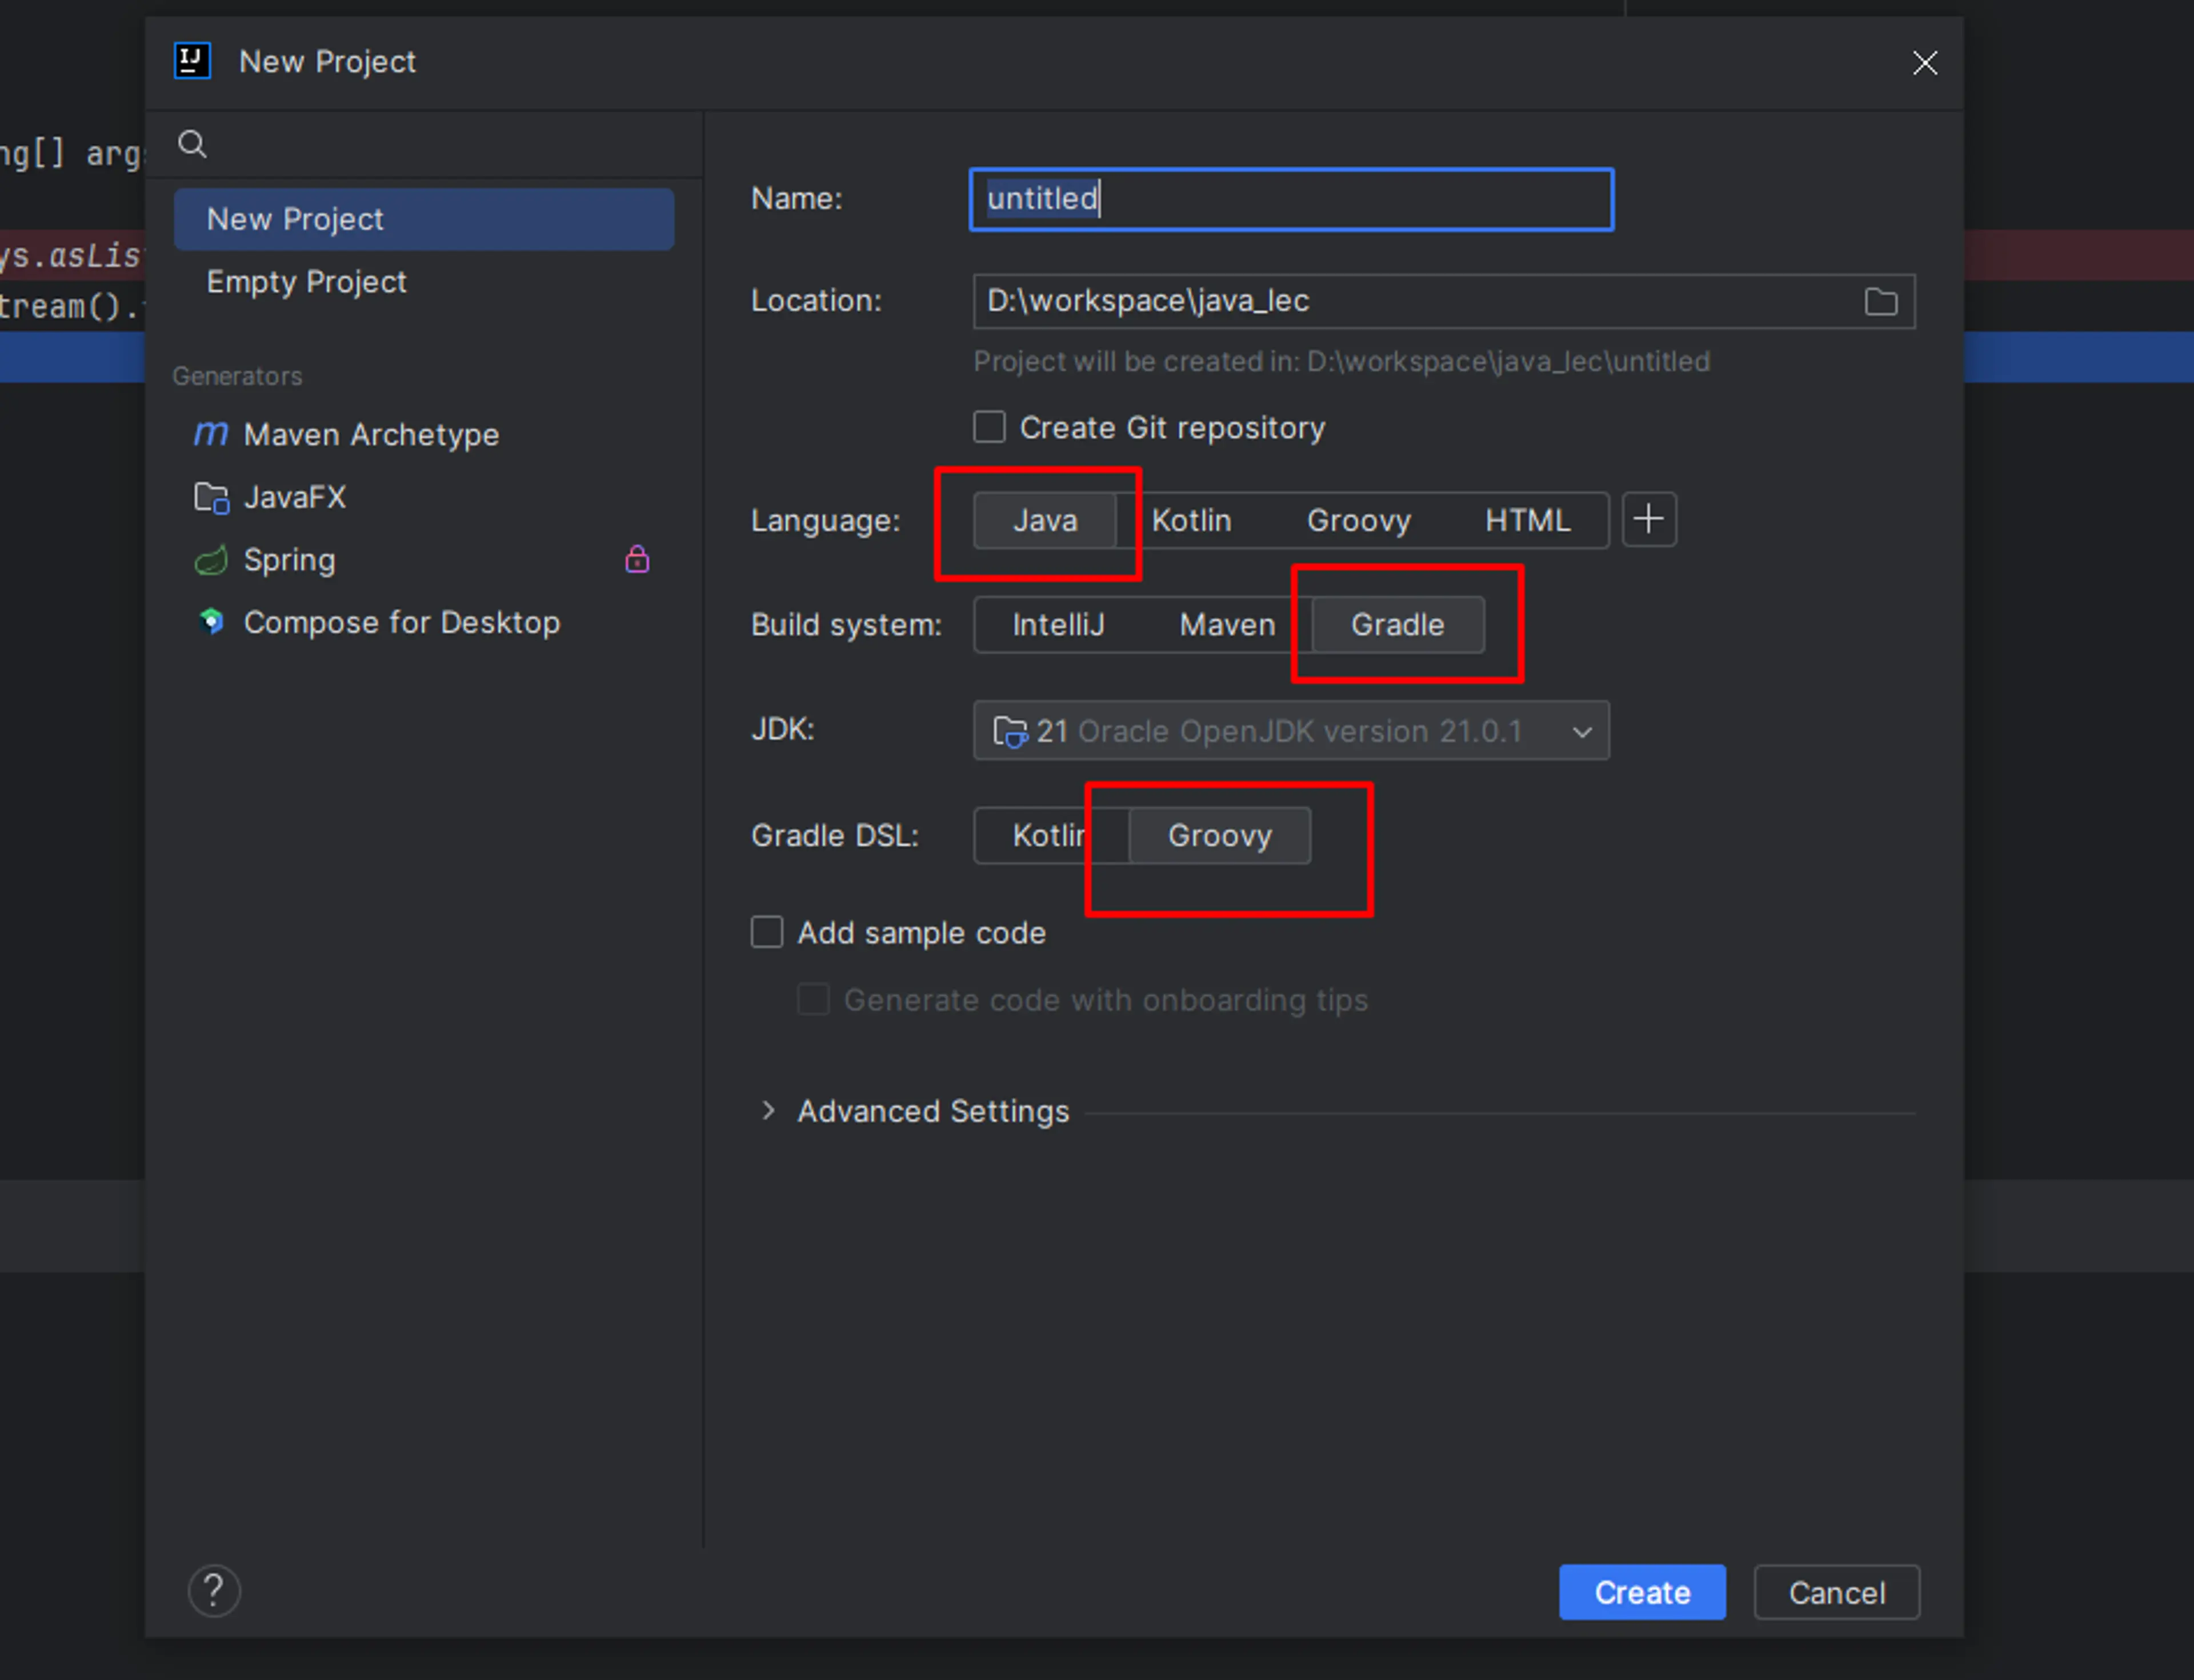Open the JDK version dropdown

(x=1291, y=731)
